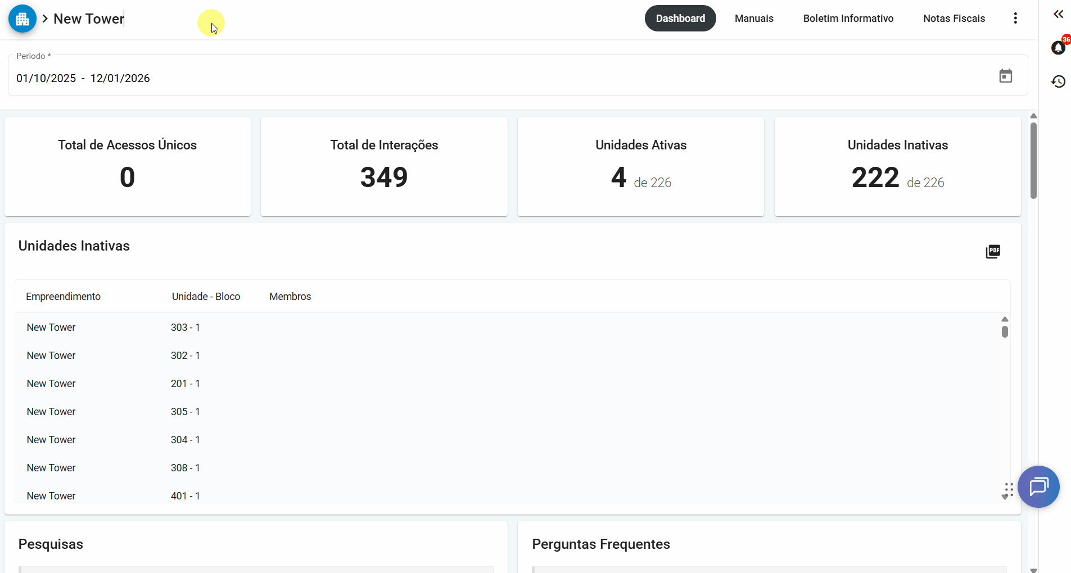The height and width of the screenshot is (573, 1071).
Task: Open the notifications bell
Action: point(1058,48)
